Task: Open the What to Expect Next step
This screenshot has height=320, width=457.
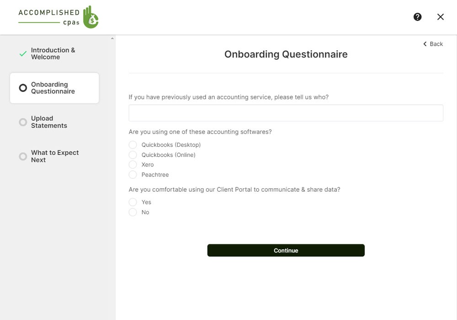Action: pos(54,156)
